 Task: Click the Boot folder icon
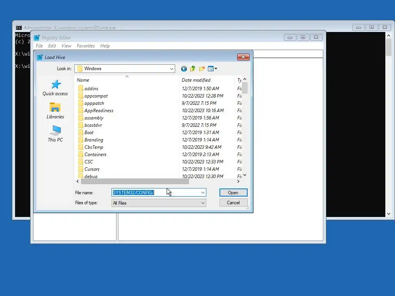click(x=81, y=132)
